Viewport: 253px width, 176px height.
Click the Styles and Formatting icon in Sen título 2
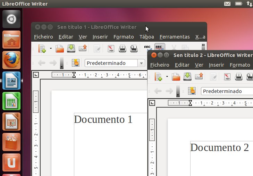tap(192, 91)
